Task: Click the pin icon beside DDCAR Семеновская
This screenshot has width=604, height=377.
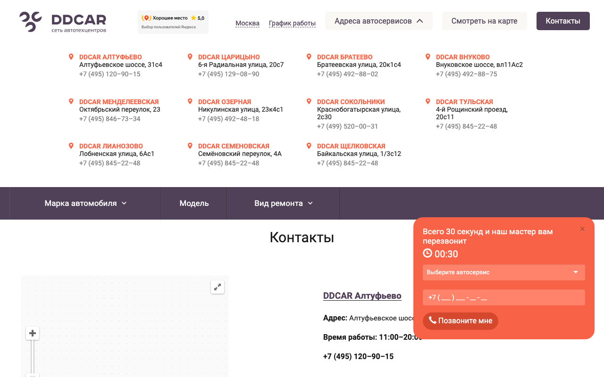Action: 190,146
